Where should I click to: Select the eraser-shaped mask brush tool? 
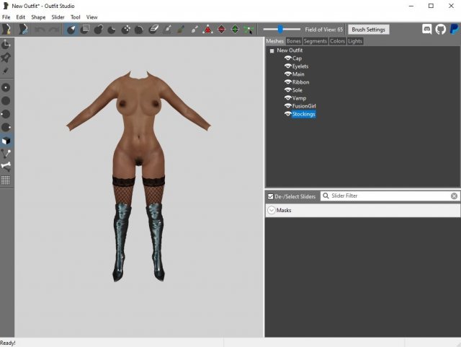pyautogui.click(x=153, y=30)
